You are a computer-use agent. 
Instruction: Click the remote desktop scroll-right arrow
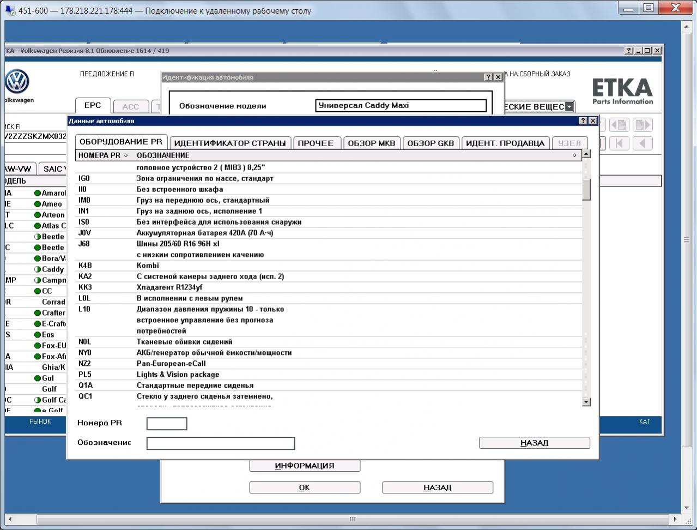(676, 519)
